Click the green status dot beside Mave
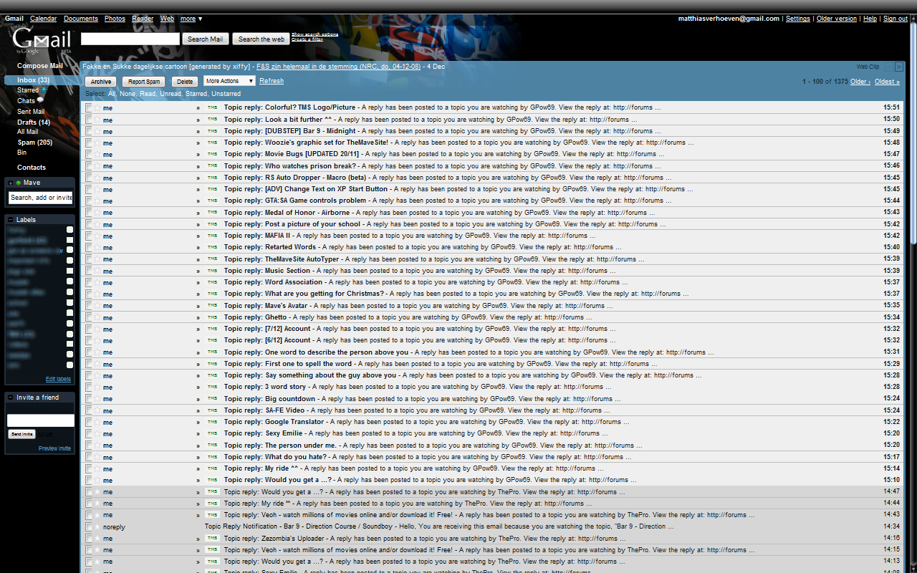The width and height of the screenshot is (917, 573). (19, 183)
